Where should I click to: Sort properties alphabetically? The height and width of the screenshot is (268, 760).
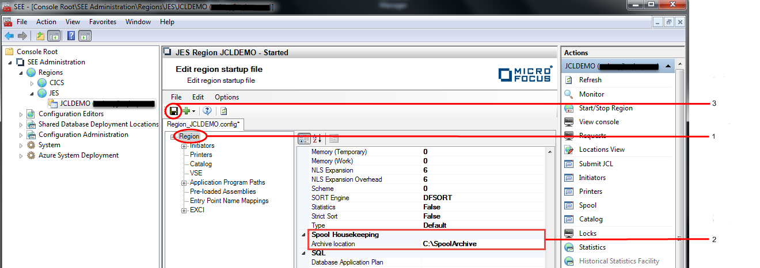[318, 138]
